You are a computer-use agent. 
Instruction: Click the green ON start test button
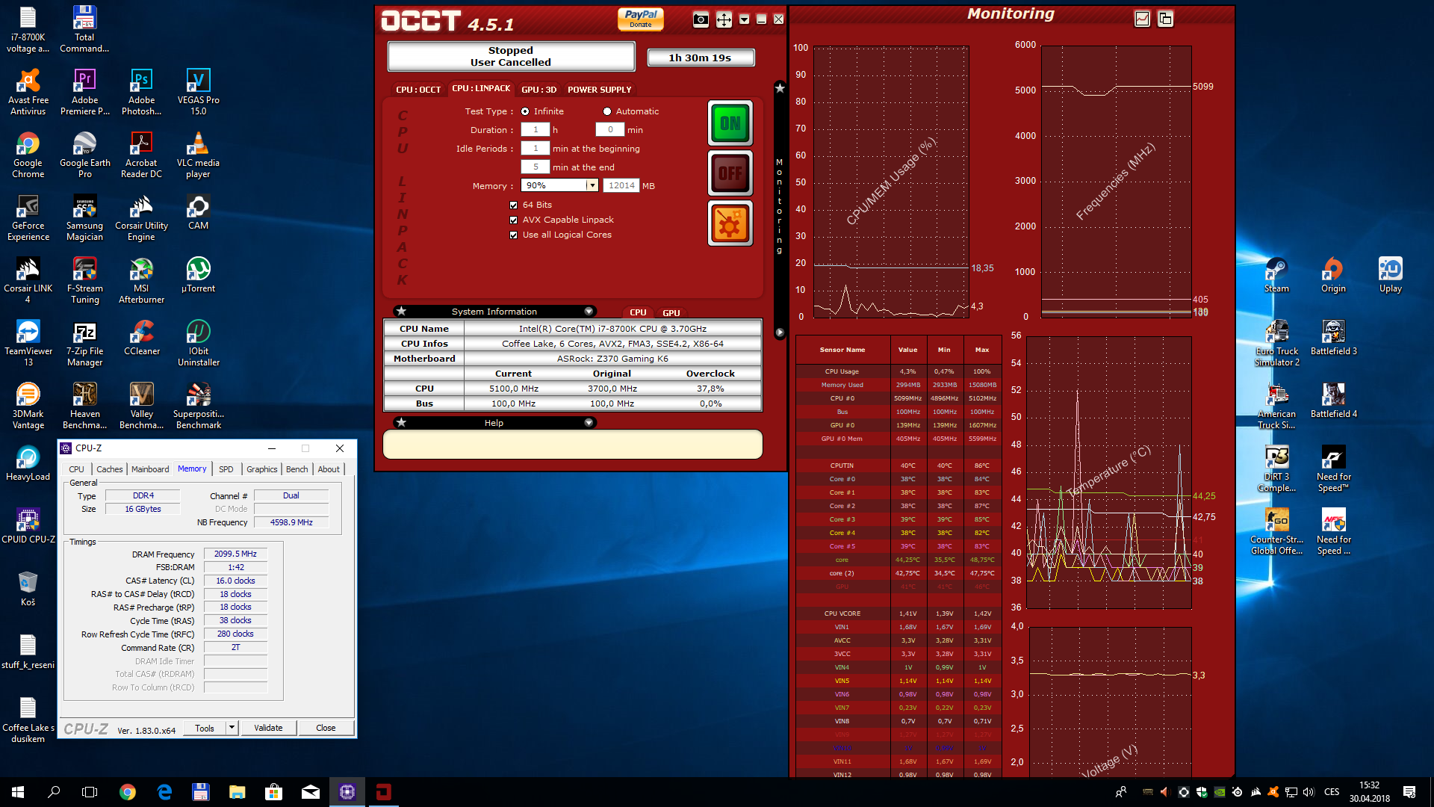coord(730,123)
